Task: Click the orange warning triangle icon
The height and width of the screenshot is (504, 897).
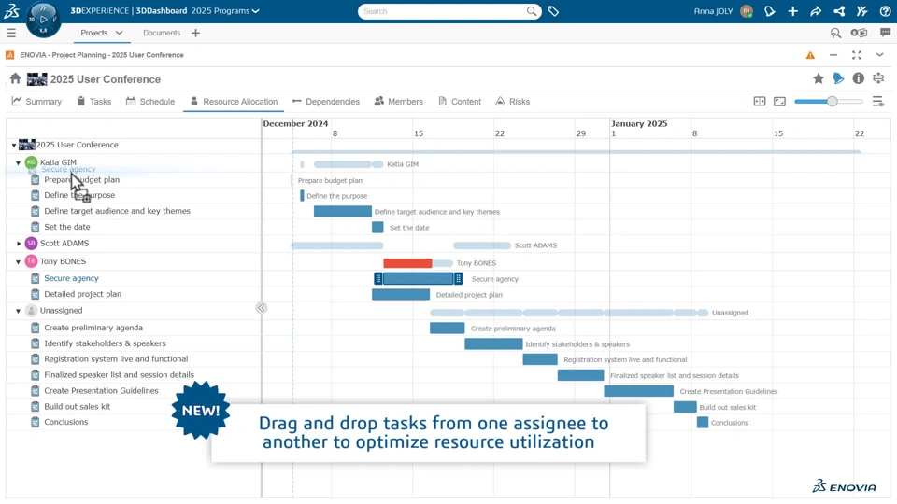Action: 810,55
